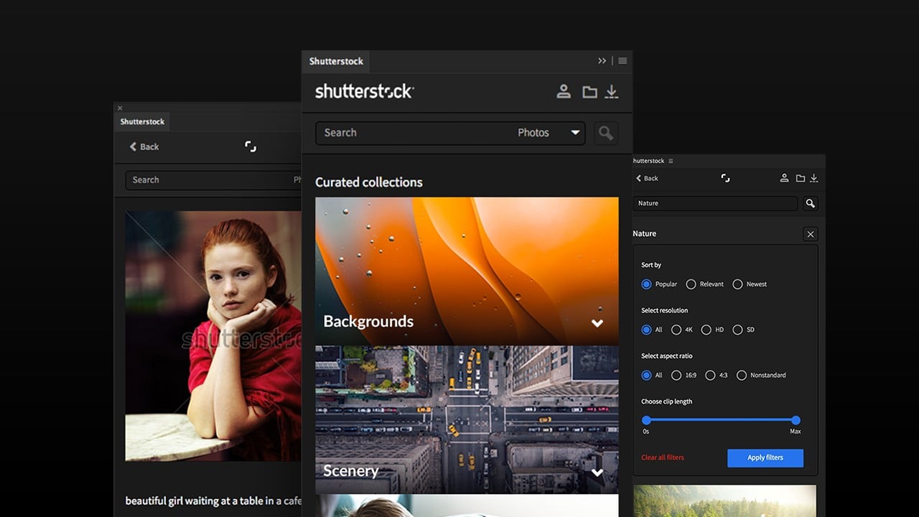Open the panel menu icon on Shutterstock panel

click(622, 60)
